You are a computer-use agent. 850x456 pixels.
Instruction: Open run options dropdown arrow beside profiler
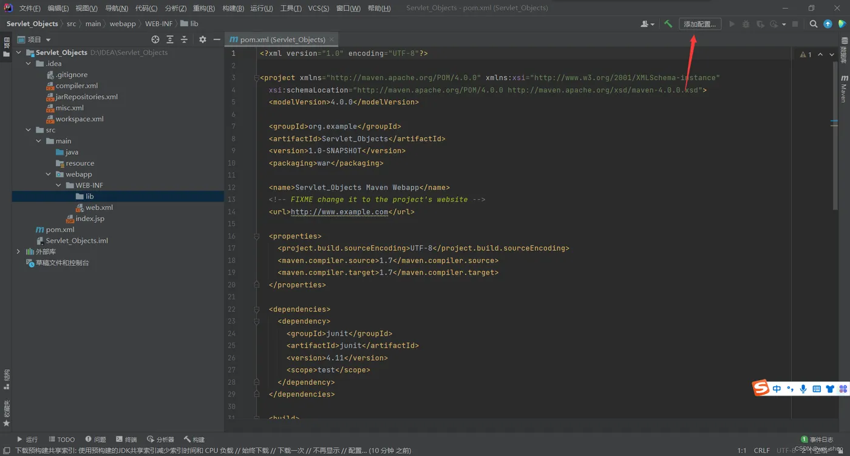pyautogui.click(x=784, y=24)
